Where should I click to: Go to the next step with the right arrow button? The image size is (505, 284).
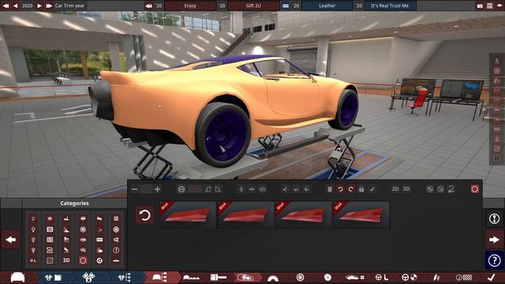tap(494, 240)
